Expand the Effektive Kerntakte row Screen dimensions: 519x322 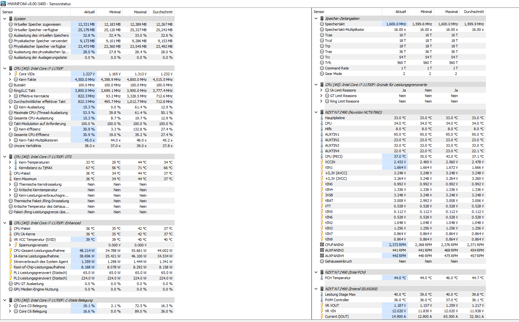point(10,96)
